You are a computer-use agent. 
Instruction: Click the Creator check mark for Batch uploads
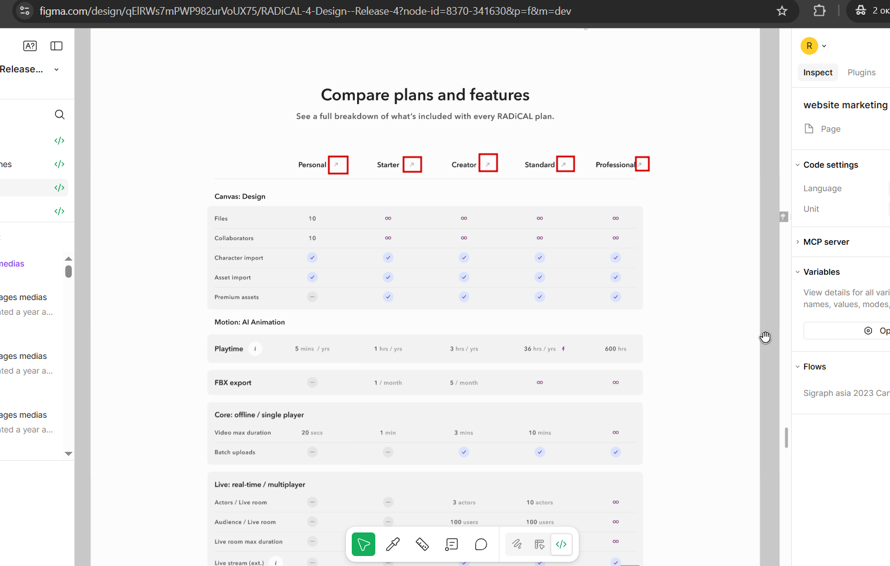click(x=464, y=452)
